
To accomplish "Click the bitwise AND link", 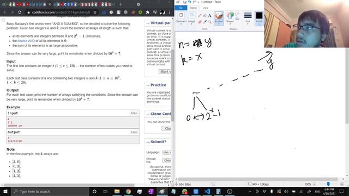I will [x=26, y=41].
